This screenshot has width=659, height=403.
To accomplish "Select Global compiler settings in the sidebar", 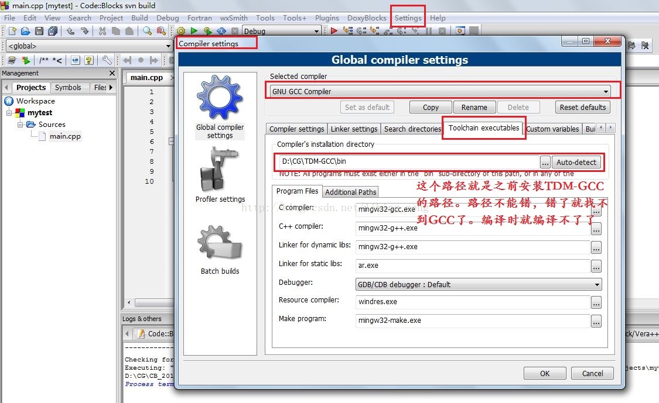I will tap(220, 107).
